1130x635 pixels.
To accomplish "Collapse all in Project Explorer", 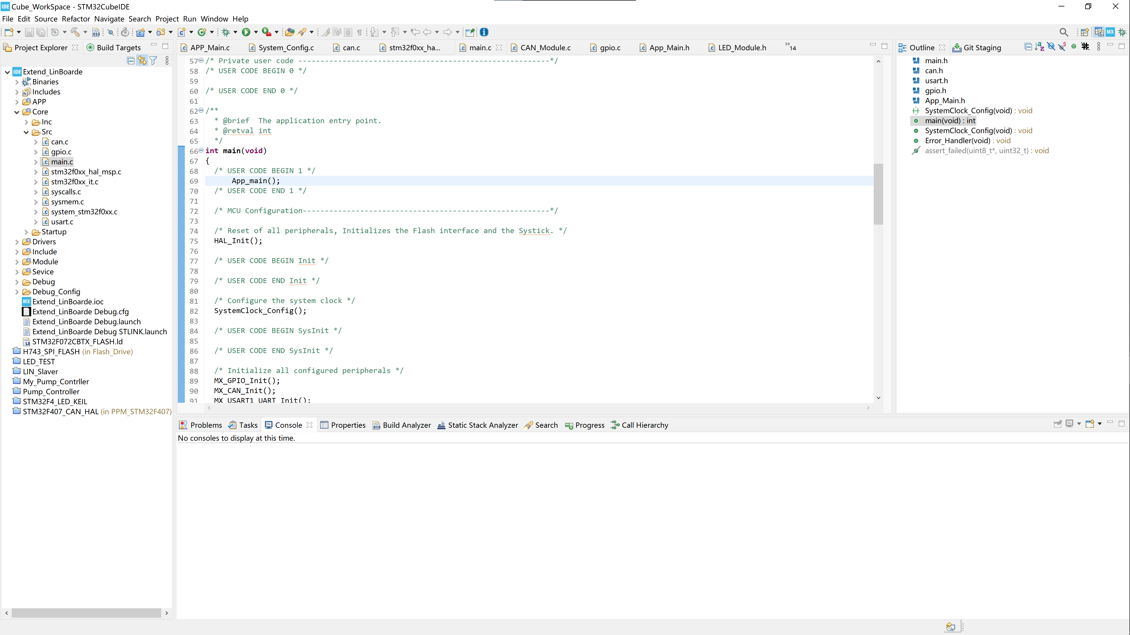I will pyautogui.click(x=131, y=61).
